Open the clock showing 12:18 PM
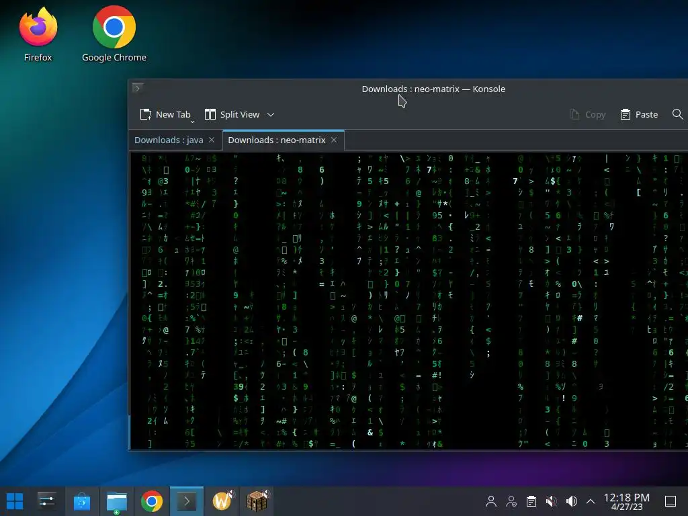The height and width of the screenshot is (516, 688). [x=627, y=501]
